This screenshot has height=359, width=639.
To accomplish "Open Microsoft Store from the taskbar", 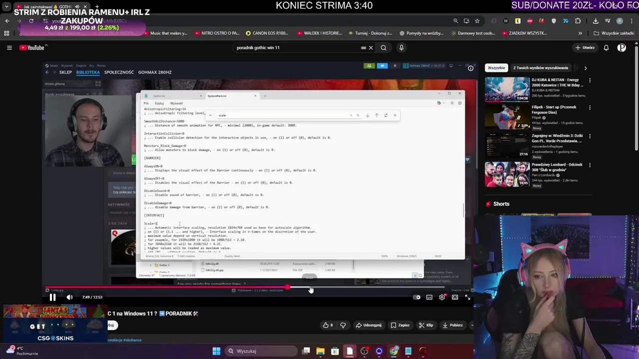I will coord(335,351).
